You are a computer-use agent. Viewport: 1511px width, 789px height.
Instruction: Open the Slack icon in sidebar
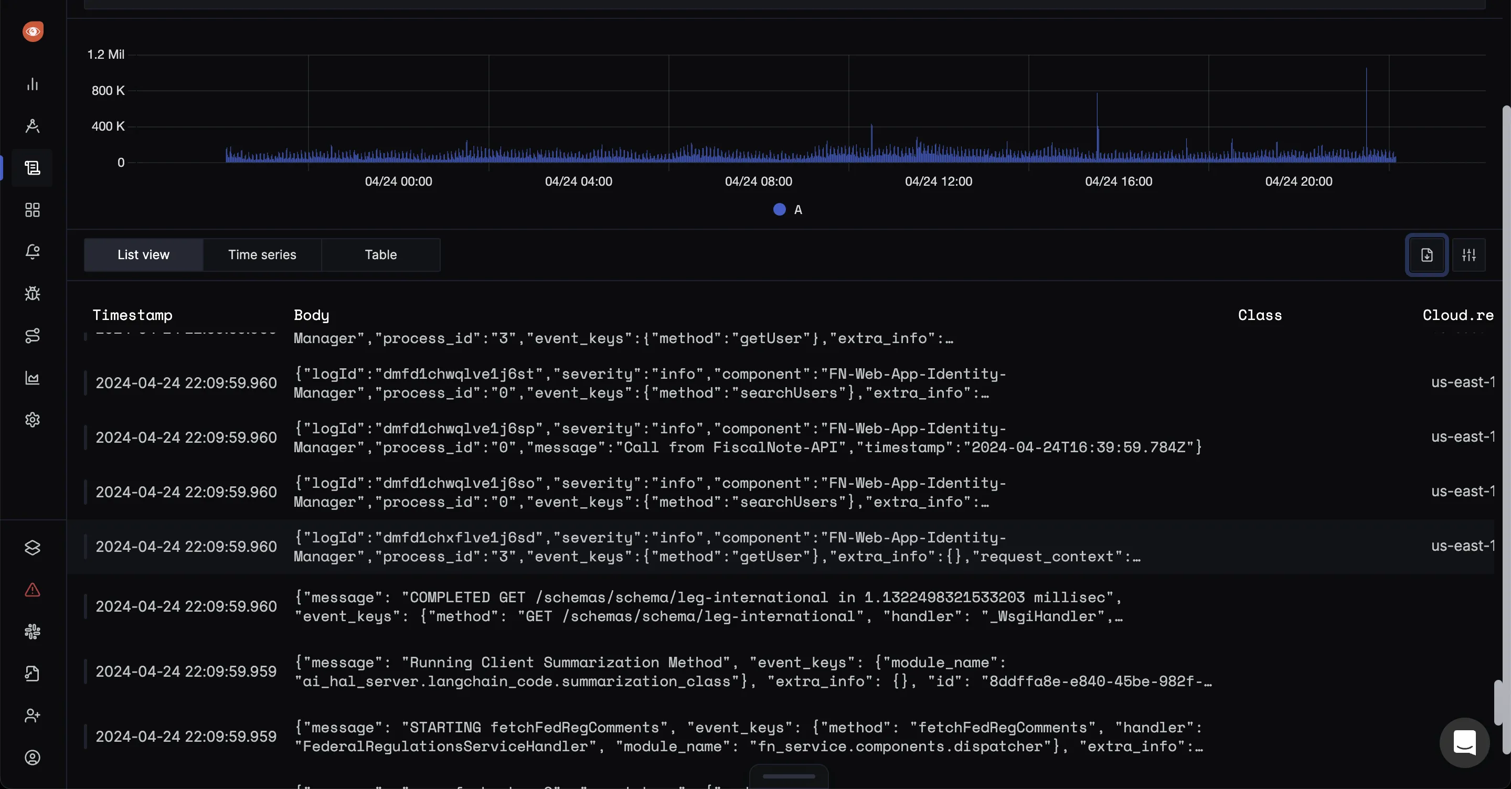[32, 632]
